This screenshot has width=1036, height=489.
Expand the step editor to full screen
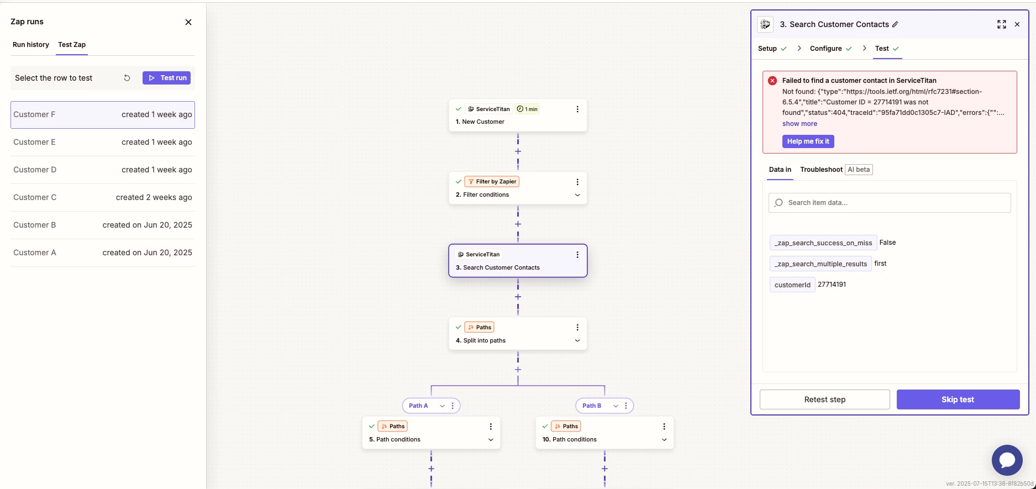[1001, 24]
